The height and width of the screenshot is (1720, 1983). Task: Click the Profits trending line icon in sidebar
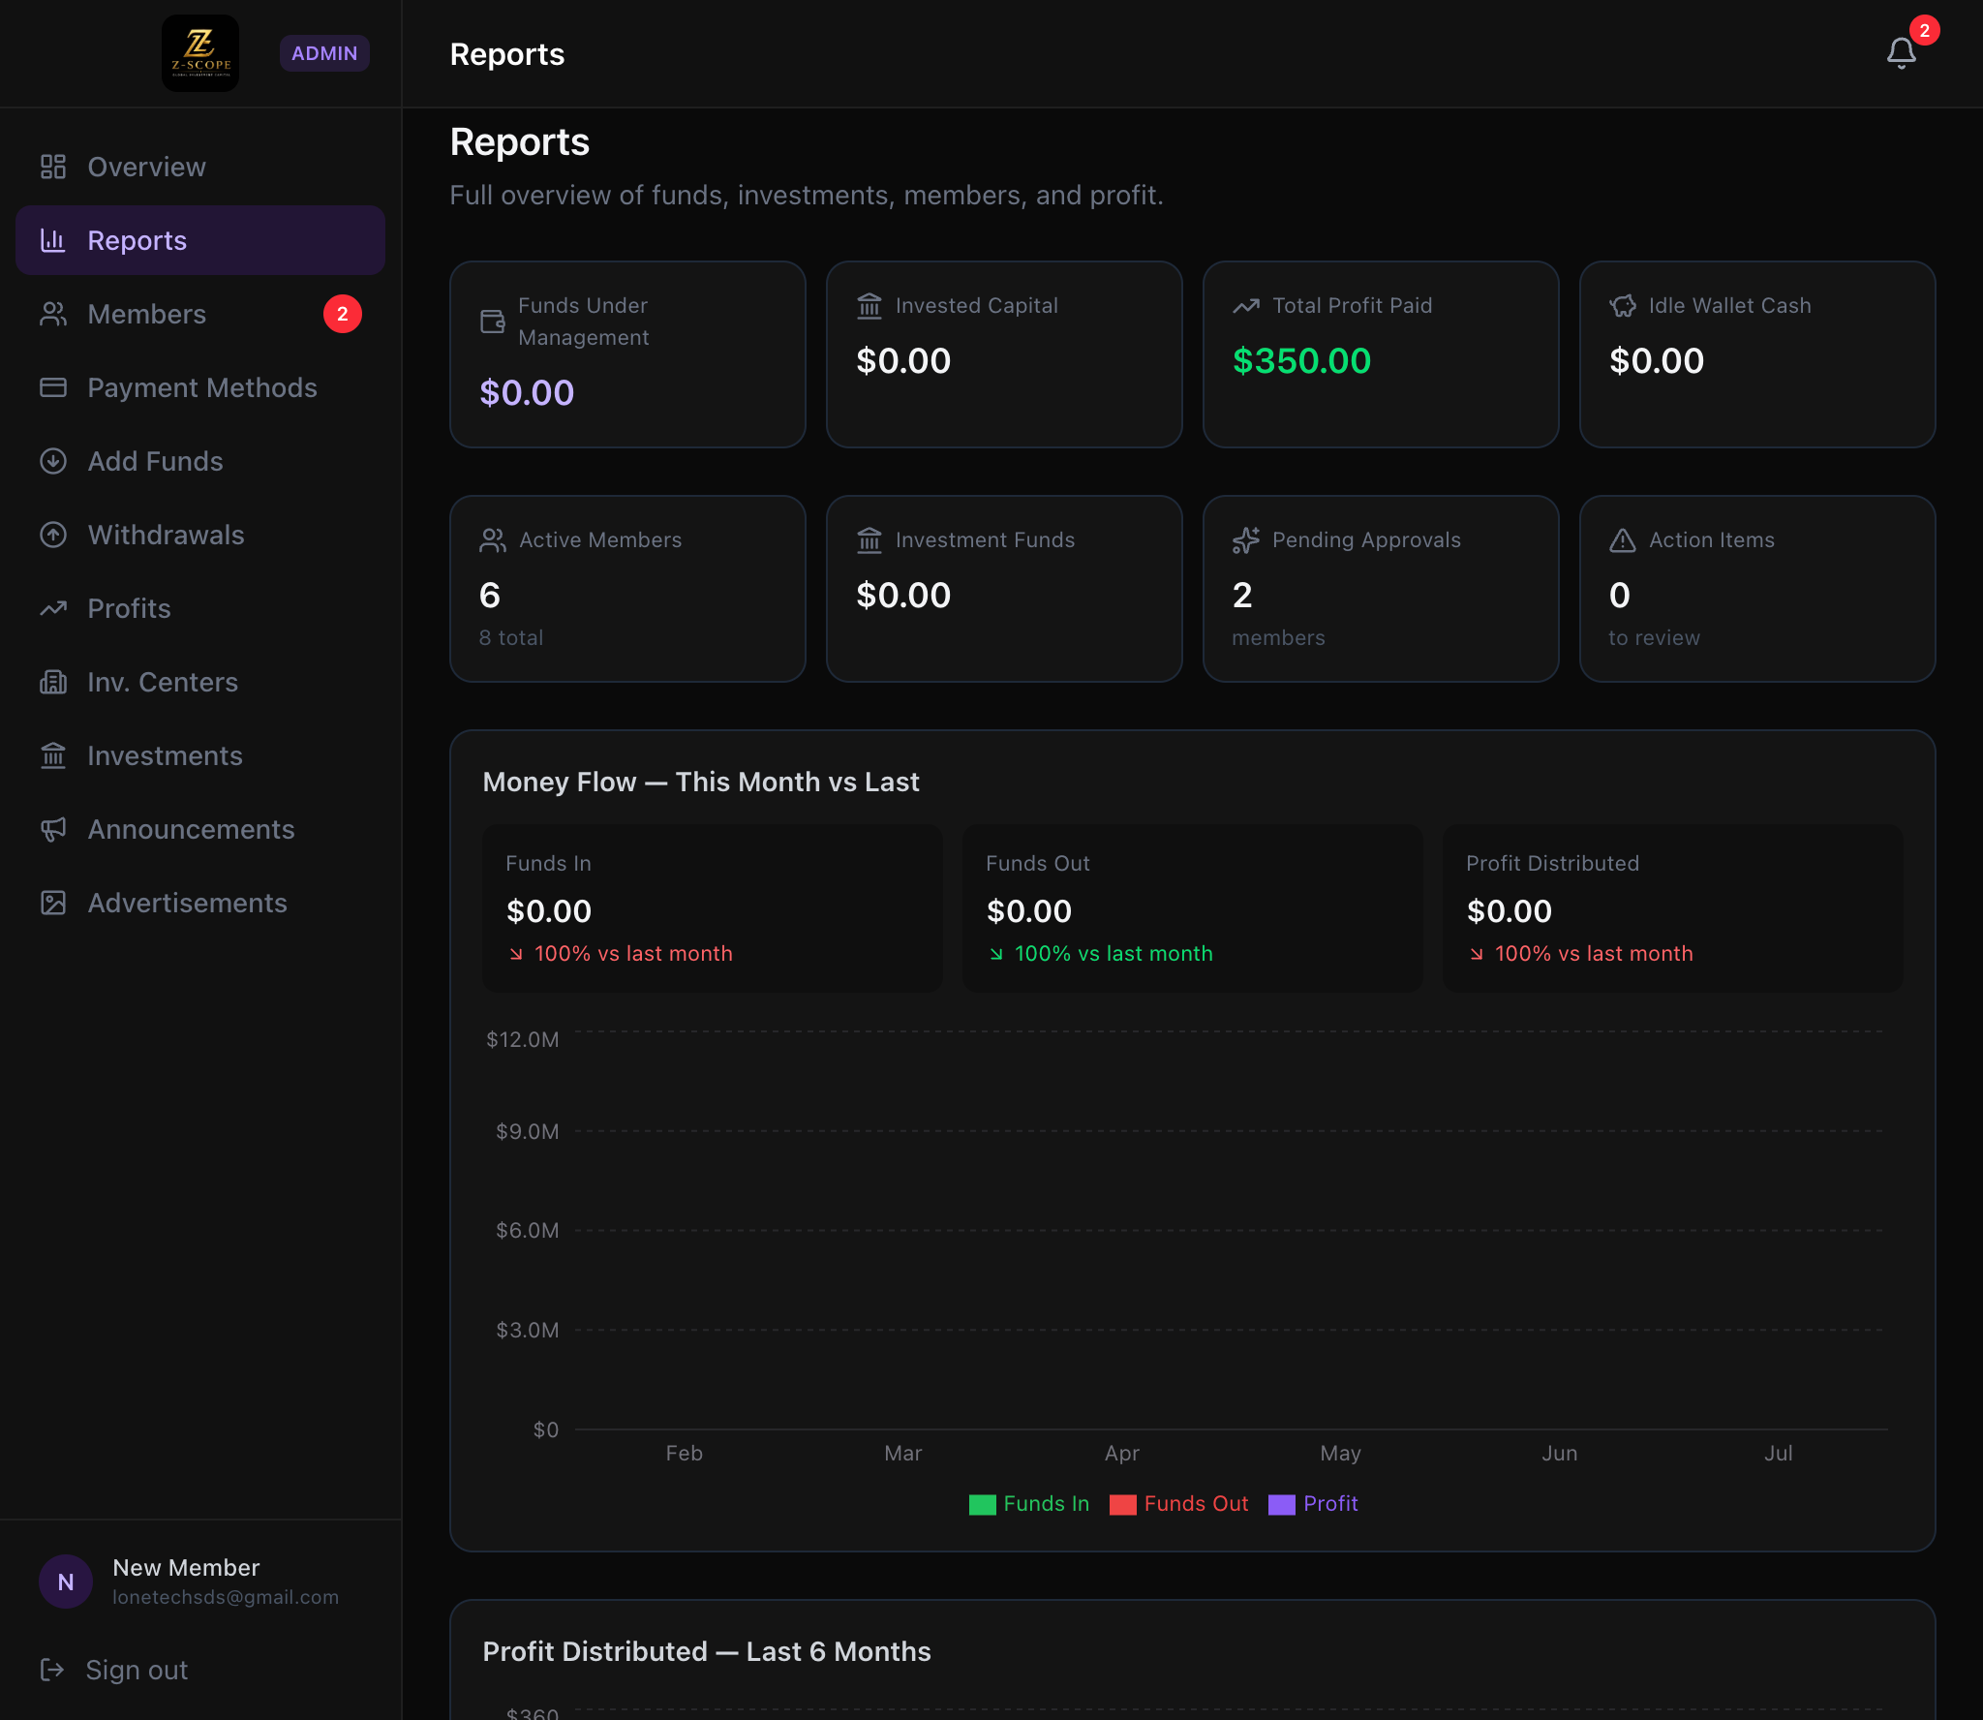pyautogui.click(x=53, y=608)
